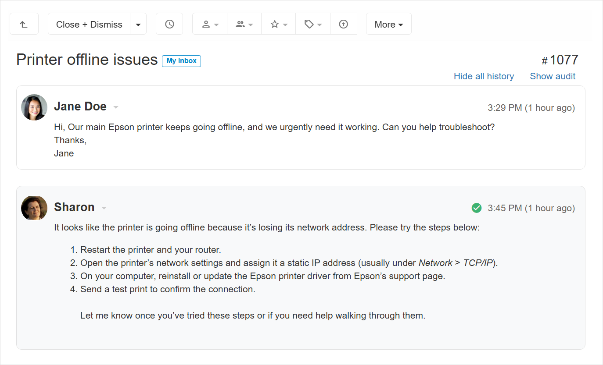Expand the dropdown arrow beside Jane Doe
The width and height of the screenshot is (603, 365).
[116, 107]
